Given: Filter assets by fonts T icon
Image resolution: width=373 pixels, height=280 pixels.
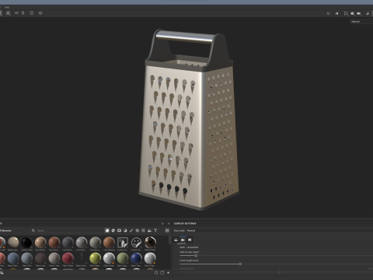Looking at the screenshot, I should point(155,230).
